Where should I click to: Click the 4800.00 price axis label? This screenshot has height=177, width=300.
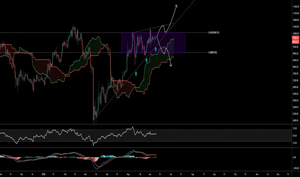pyautogui.click(x=296, y=121)
